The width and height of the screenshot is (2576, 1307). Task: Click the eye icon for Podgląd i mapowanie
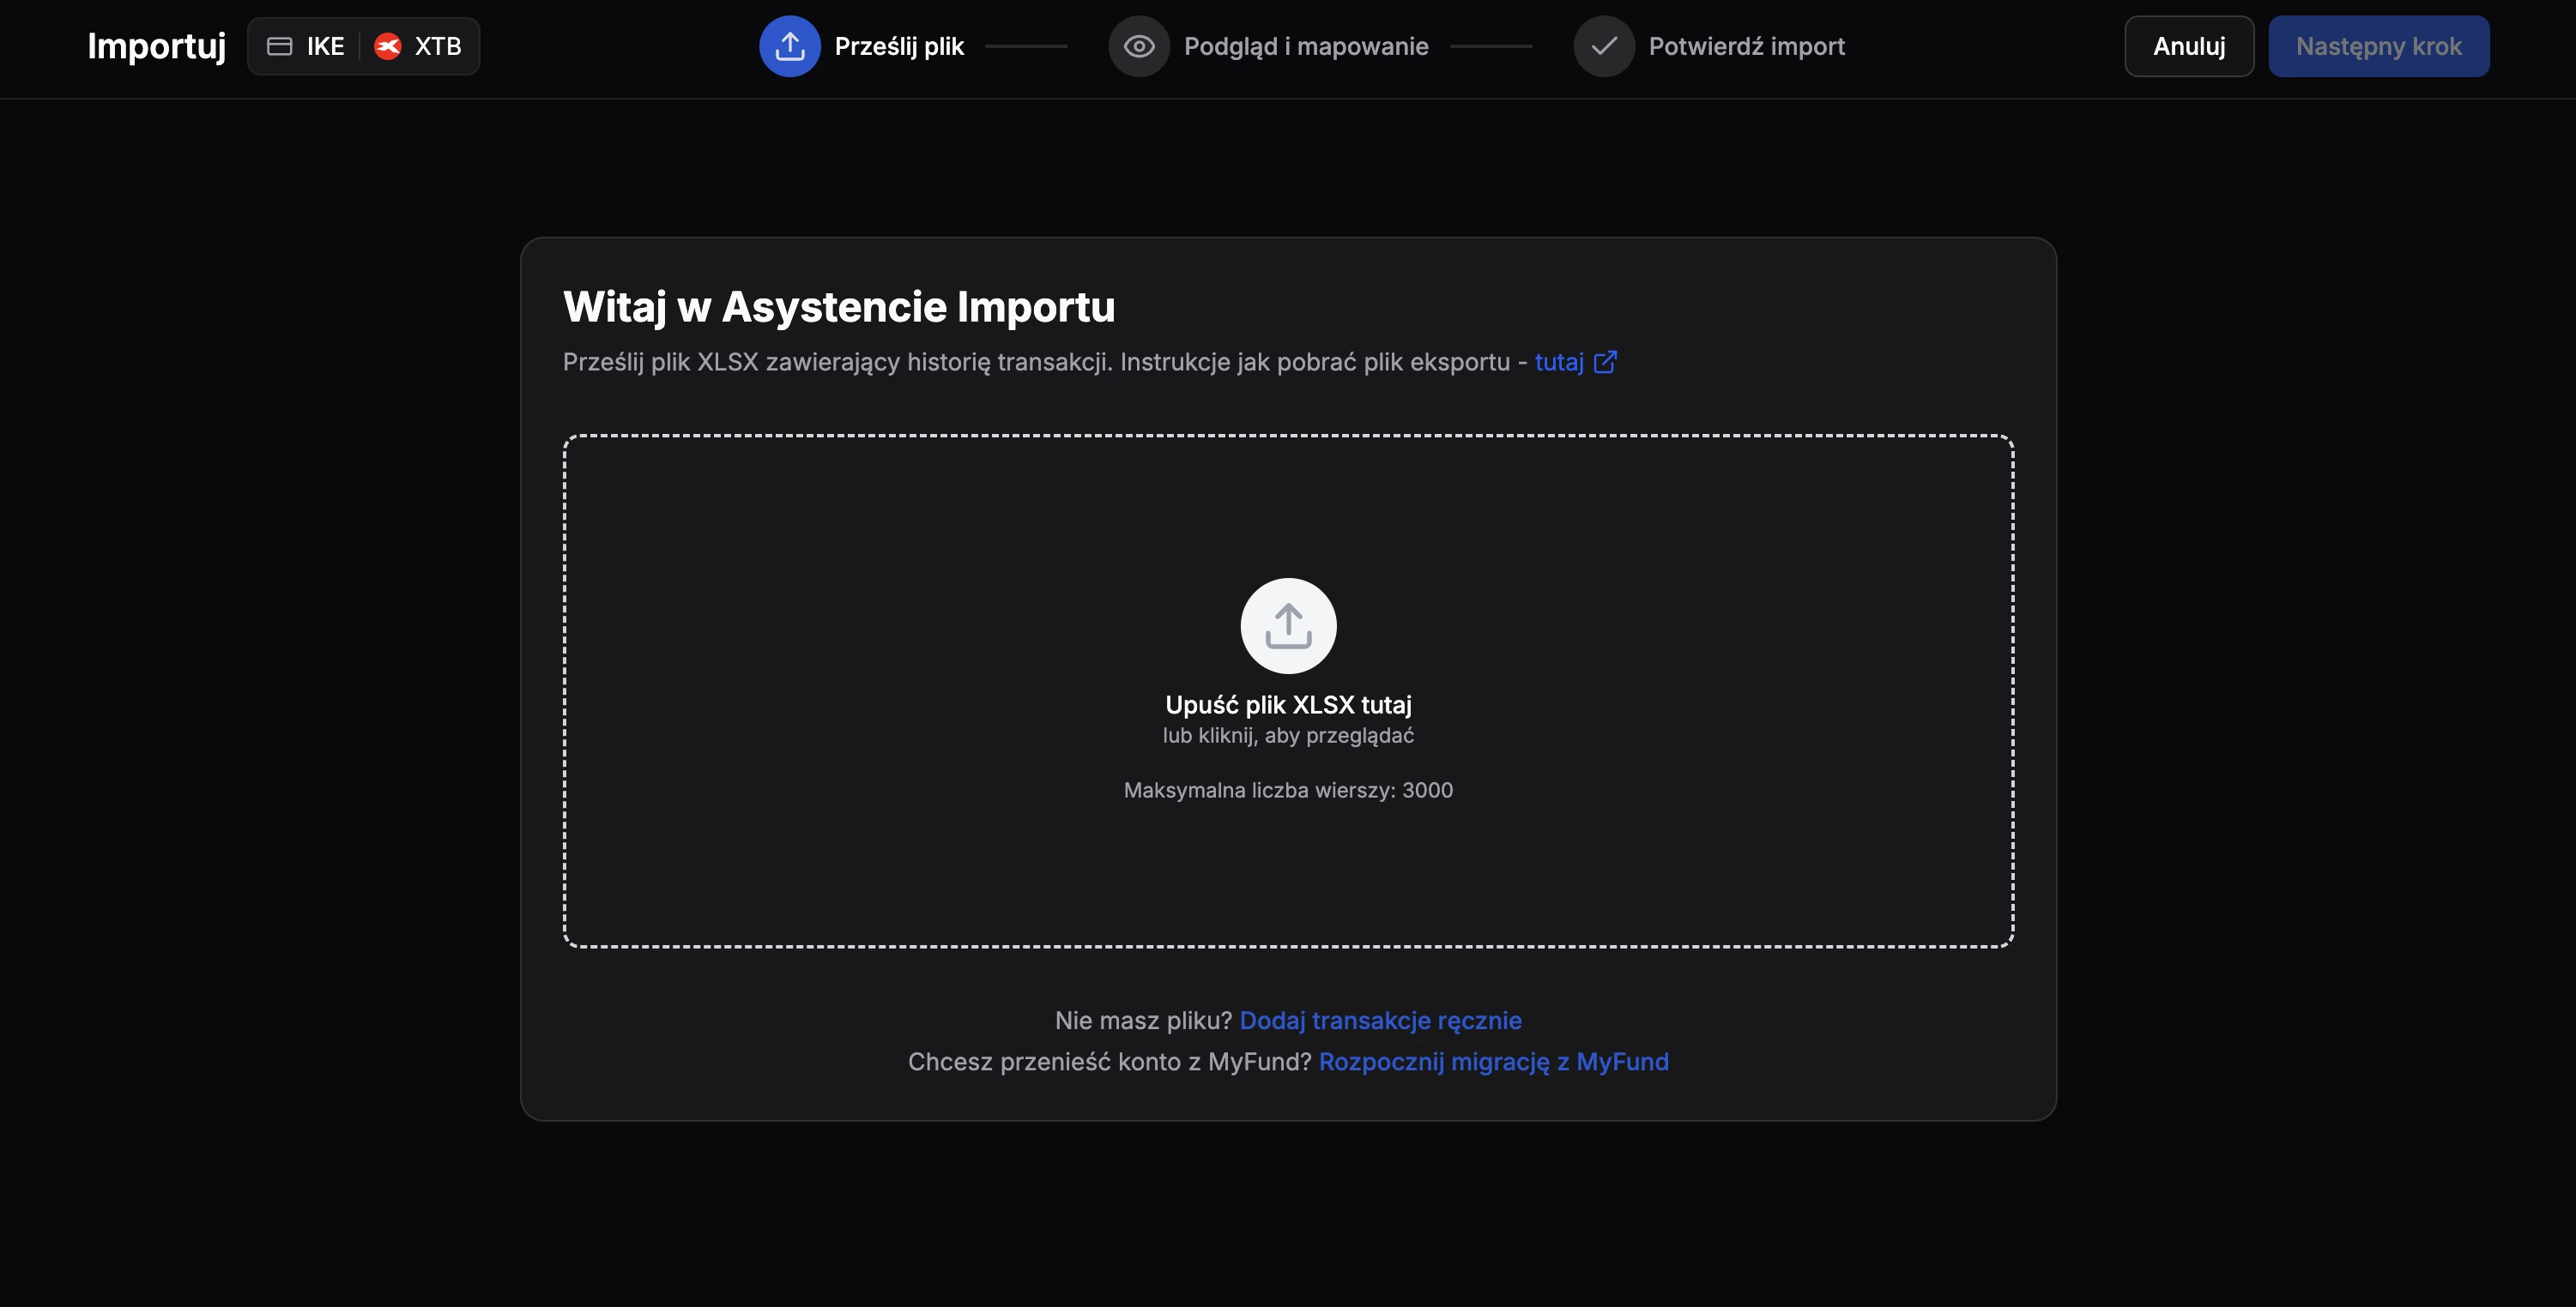1138,46
